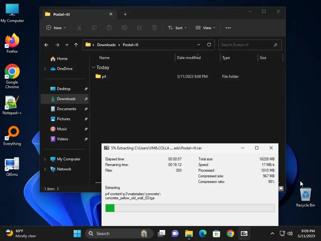Go forward with the right arrow
The height and width of the screenshot is (241, 321).
pyautogui.click(x=57, y=45)
